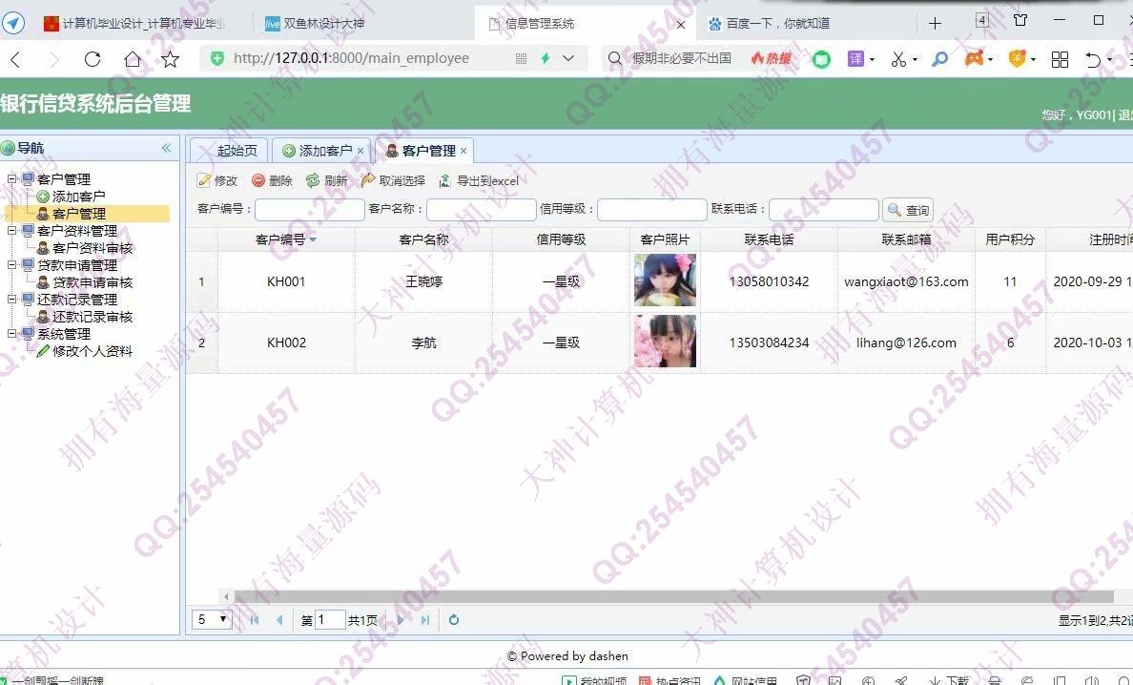Click the page number input field
This screenshot has width=1133, height=685.
pos(329,620)
